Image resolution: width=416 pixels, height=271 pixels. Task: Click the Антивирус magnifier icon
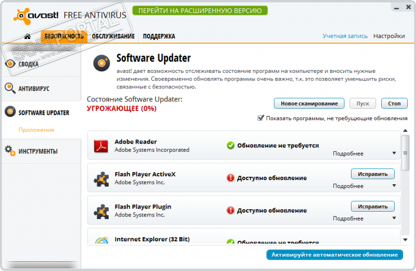pos(10,88)
